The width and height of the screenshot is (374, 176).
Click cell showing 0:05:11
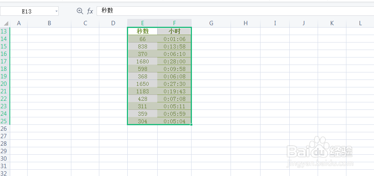point(174,106)
